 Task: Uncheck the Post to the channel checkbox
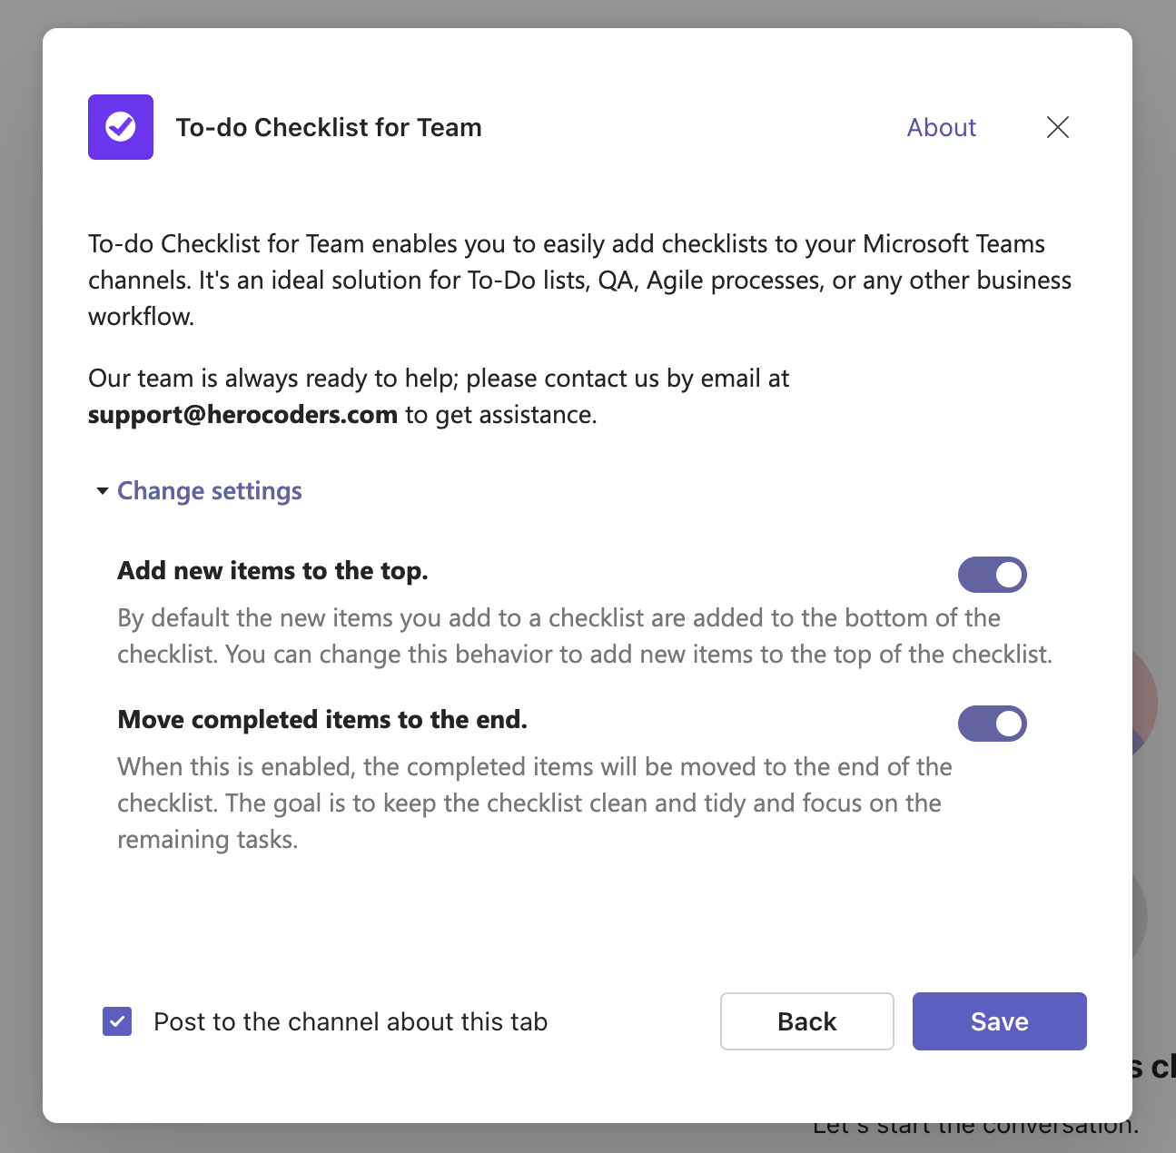coord(117,1021)
